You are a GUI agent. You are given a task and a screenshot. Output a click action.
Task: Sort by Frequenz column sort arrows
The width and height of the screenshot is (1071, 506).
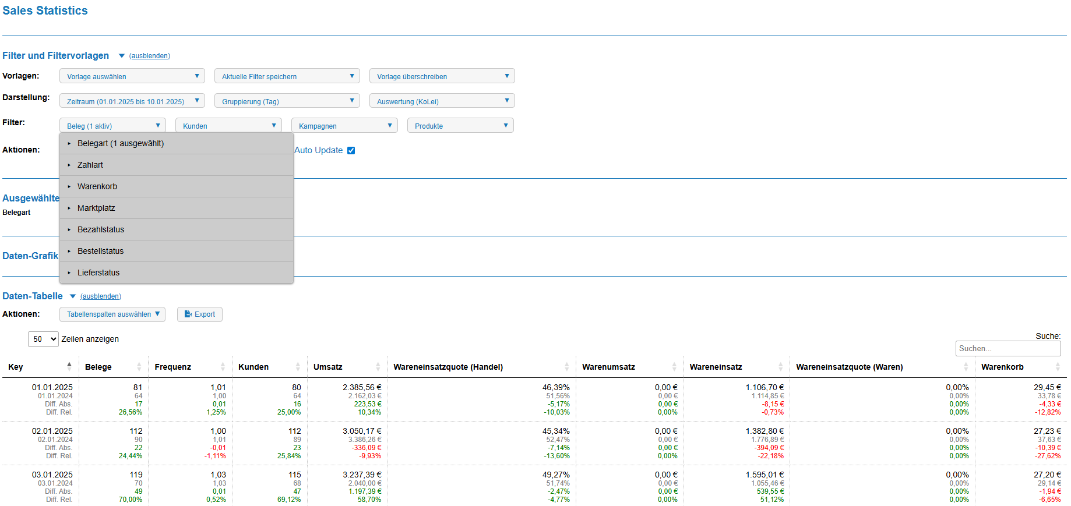223,367
